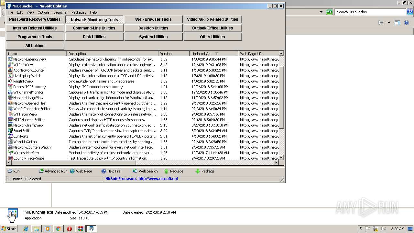Open the Help menu
The height and width of the screenshot is (233, 414).
(x=93, y=12)
